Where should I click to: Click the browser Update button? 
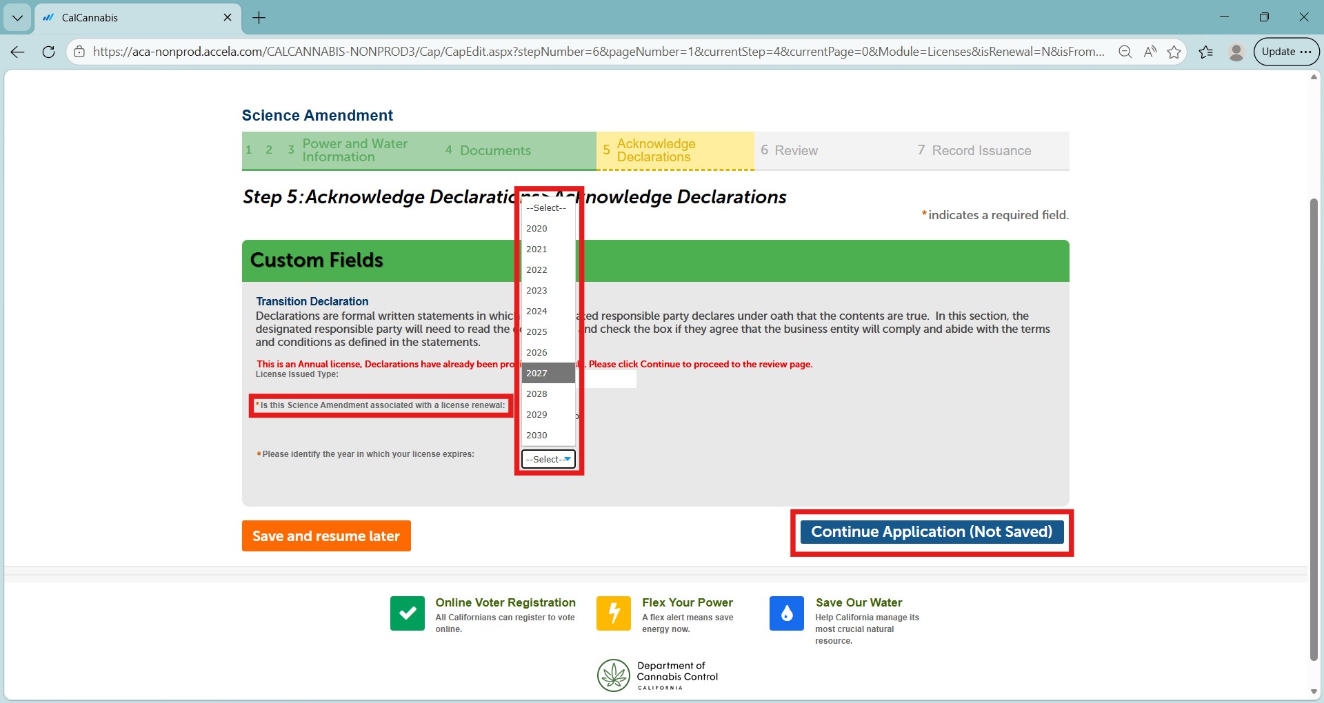(x=1286, y=52)
